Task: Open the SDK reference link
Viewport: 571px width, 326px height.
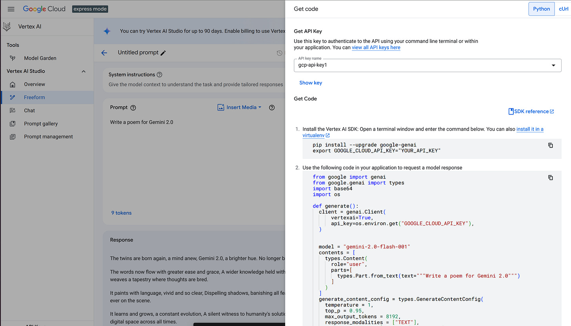Action: click(531, 111)
